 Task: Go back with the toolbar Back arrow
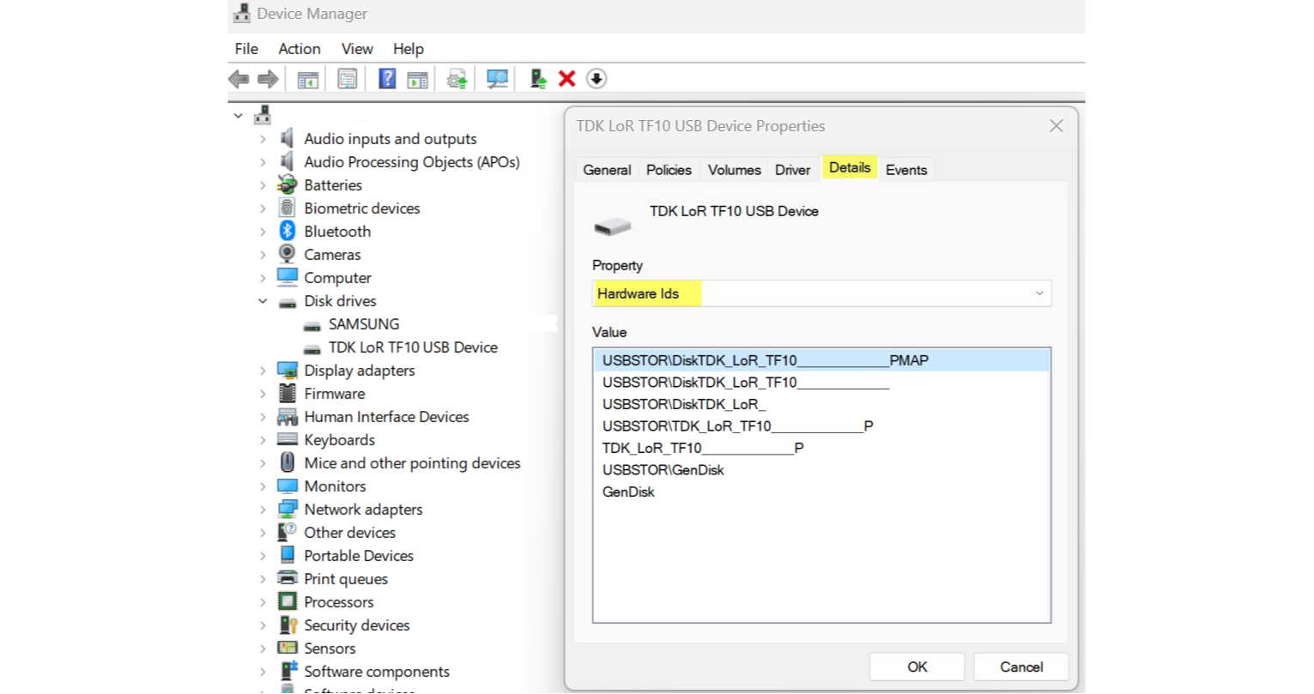[239, 79]
